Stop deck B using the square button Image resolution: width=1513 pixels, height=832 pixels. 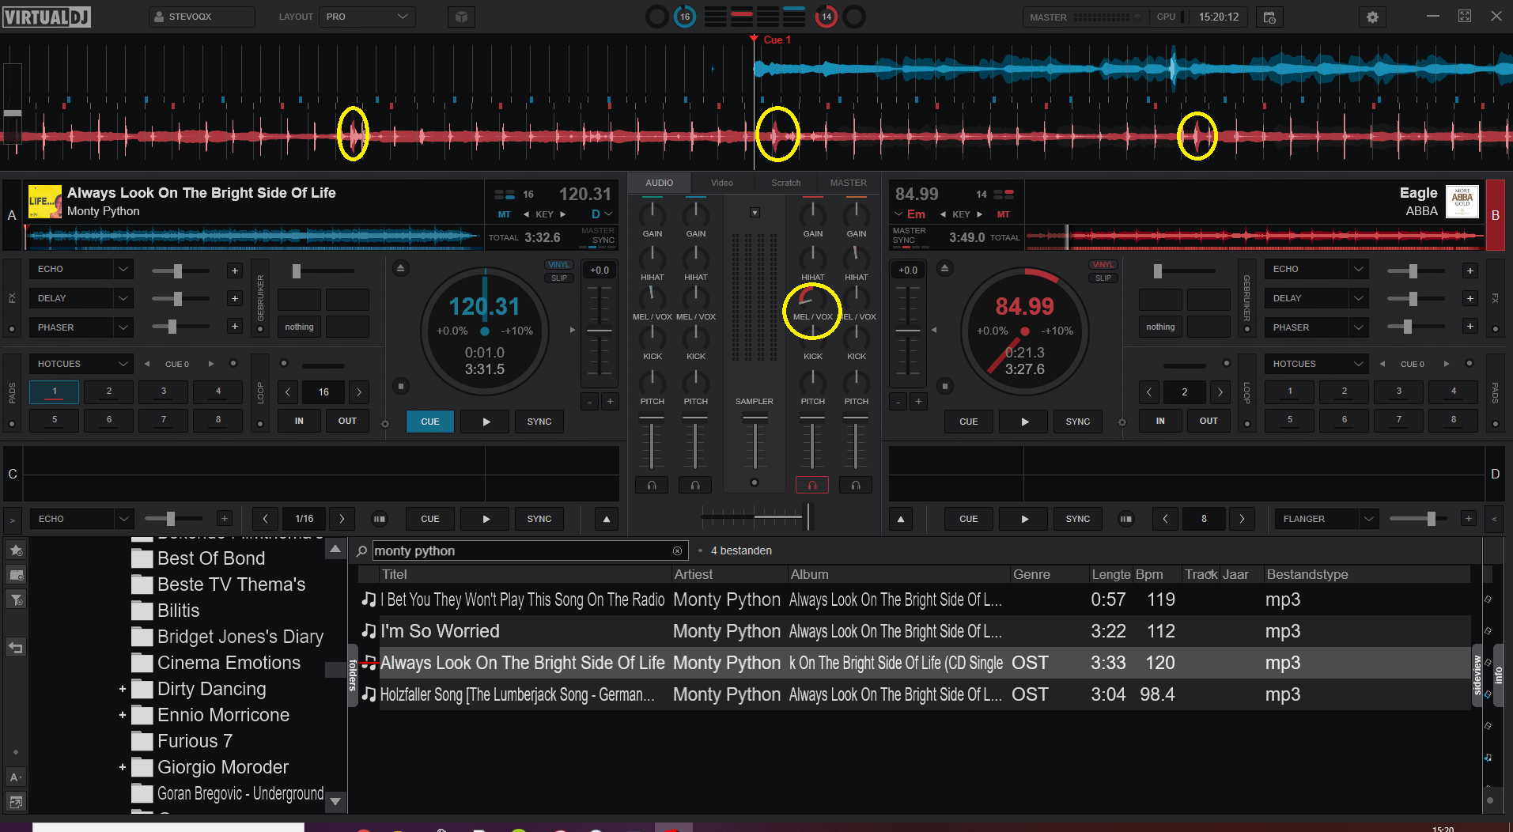point(944,386)
